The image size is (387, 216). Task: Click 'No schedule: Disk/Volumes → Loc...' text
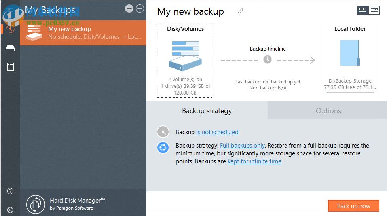(95, 37)
